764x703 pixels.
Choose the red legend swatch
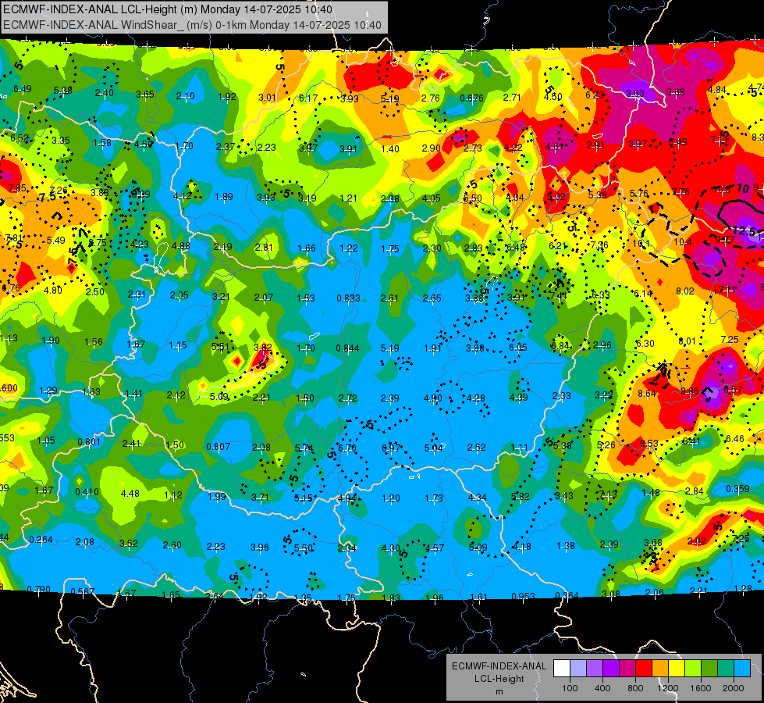pyautogui.click(x=644, y=668)
